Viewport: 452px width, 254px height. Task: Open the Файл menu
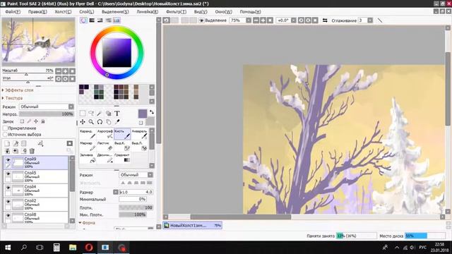click(x=13, y=12)
